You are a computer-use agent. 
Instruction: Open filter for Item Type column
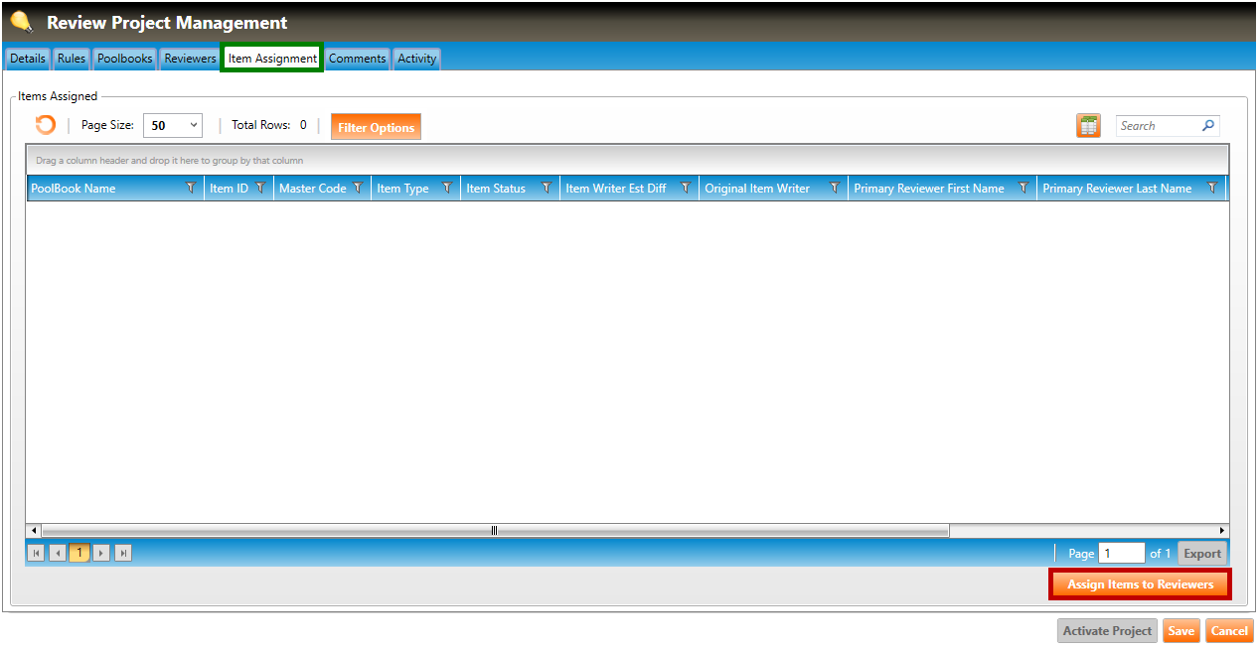[446, 188]
